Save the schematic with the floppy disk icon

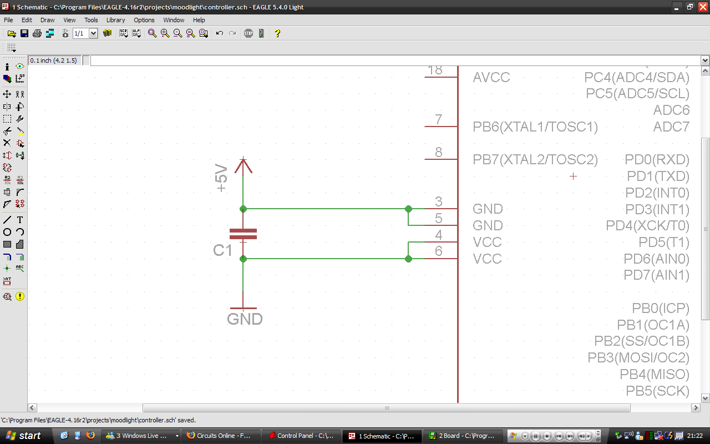(24, 33)
